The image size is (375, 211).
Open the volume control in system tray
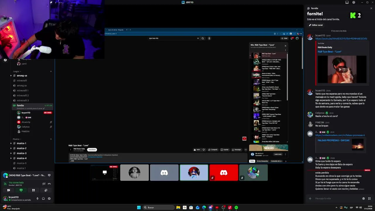(360, 207)
